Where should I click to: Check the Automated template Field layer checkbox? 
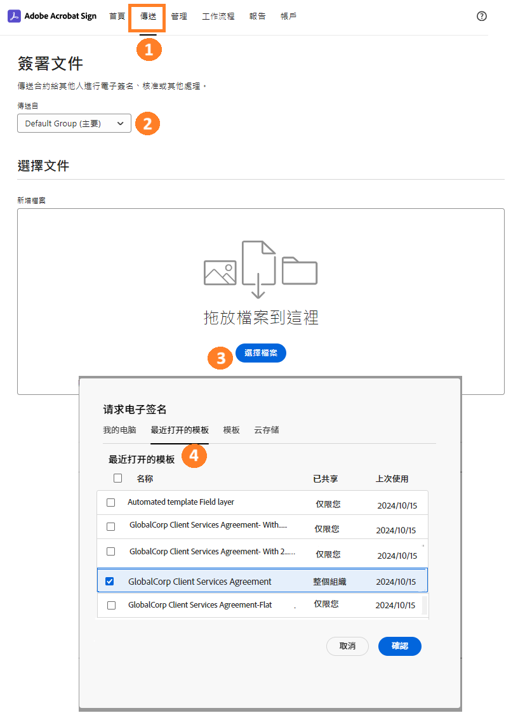pos(111,502)
